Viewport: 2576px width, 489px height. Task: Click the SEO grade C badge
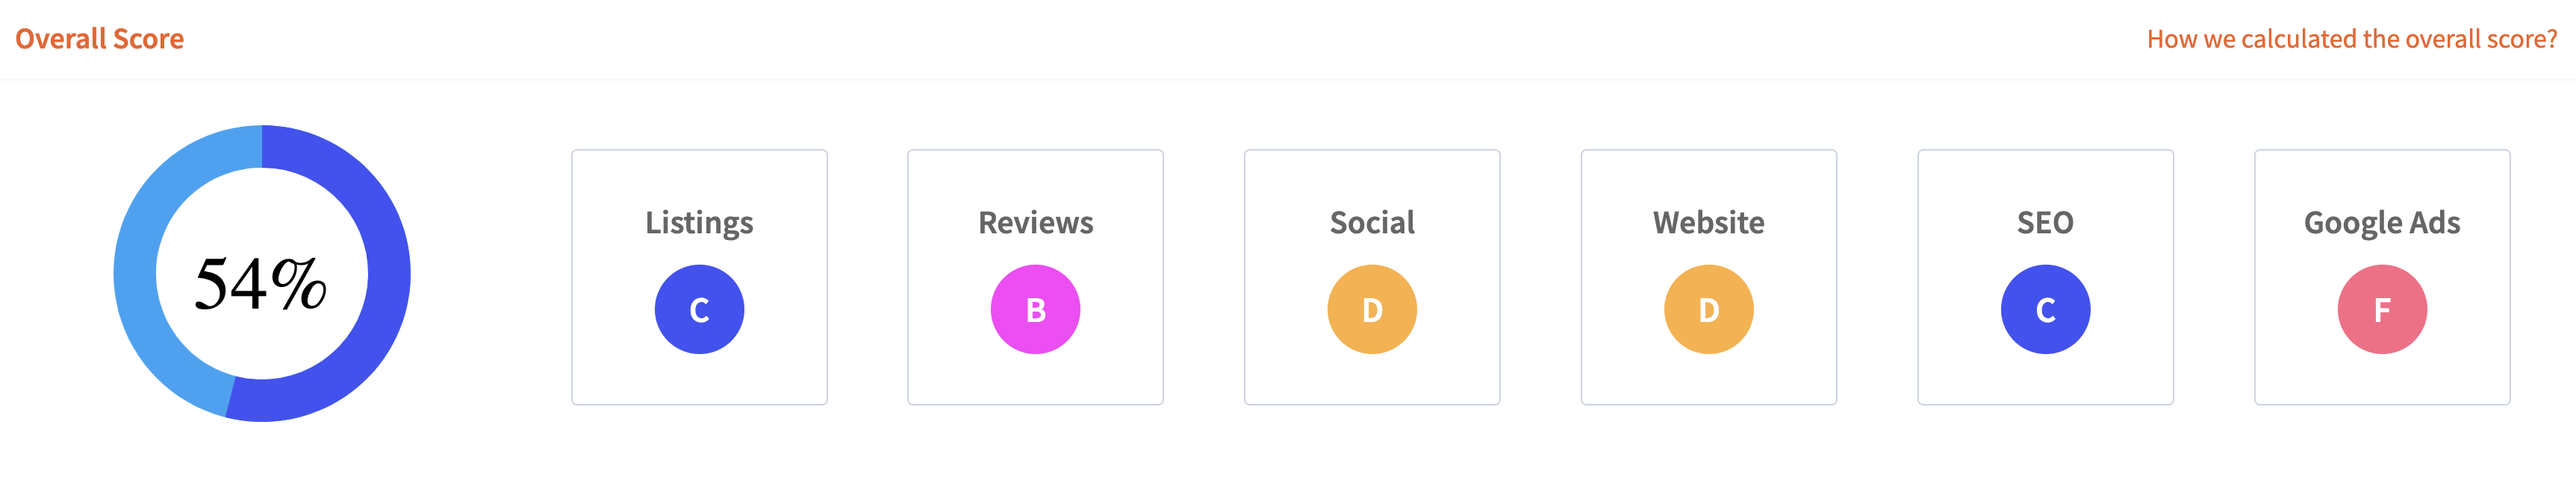pos(2045,309)
